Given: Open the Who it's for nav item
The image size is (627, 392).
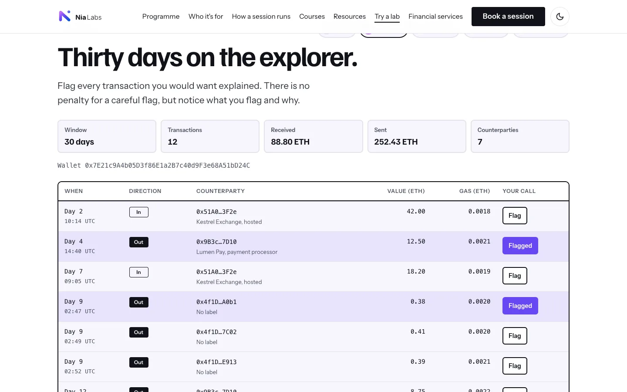Looking at the screenshot, I should (x=206, y=17).
